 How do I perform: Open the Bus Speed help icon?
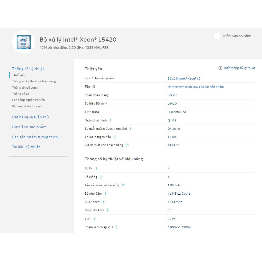pyautogui.click(x=103, y=202)
